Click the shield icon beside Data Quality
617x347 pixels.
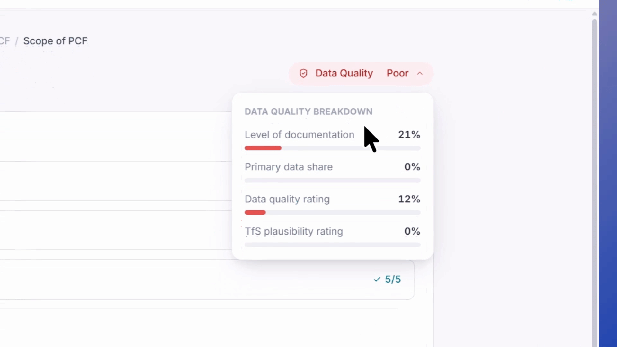coord(303,73)
